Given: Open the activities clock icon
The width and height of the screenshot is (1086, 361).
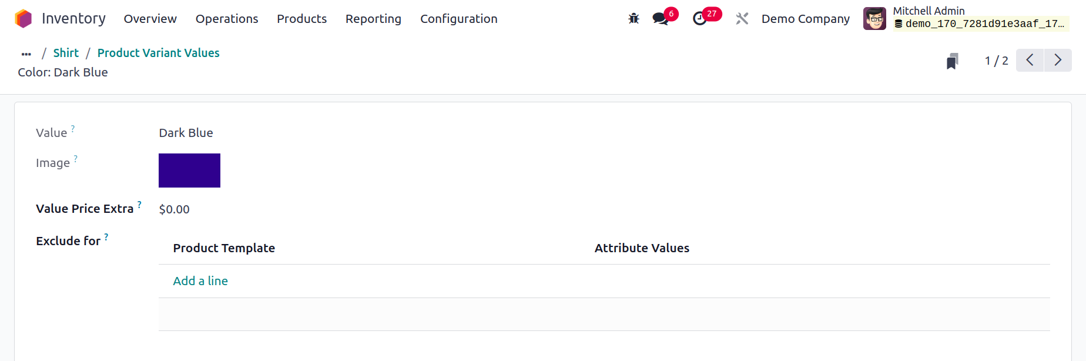Looking at the screenshot, I should (699, 19).
